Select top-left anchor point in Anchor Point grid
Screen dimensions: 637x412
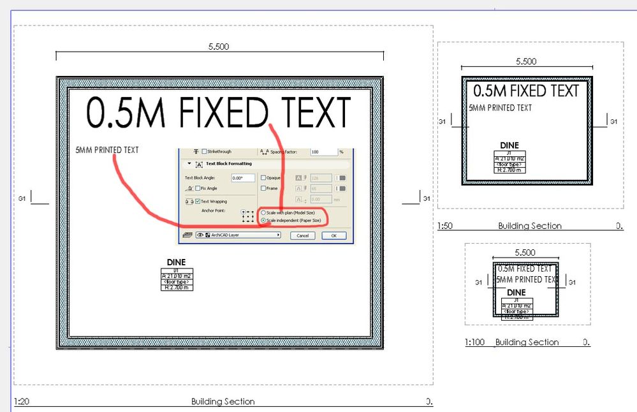(244, 212)
